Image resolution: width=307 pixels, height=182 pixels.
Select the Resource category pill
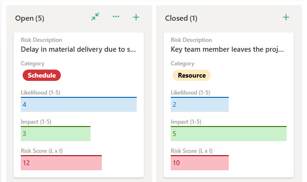(191, 75)
